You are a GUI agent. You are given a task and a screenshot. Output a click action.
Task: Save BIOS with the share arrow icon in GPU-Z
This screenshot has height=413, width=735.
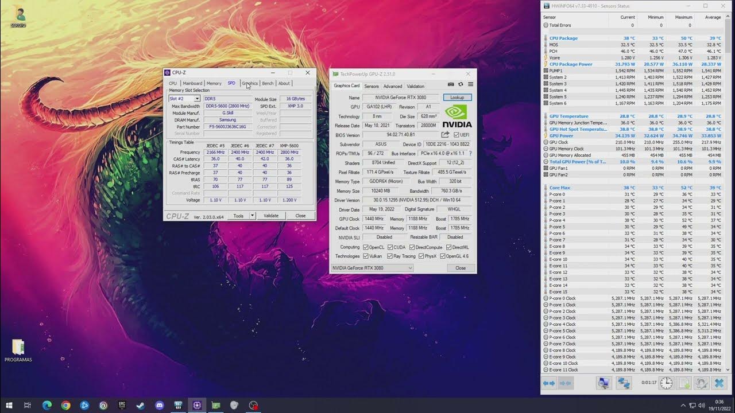tap(445, 135)
